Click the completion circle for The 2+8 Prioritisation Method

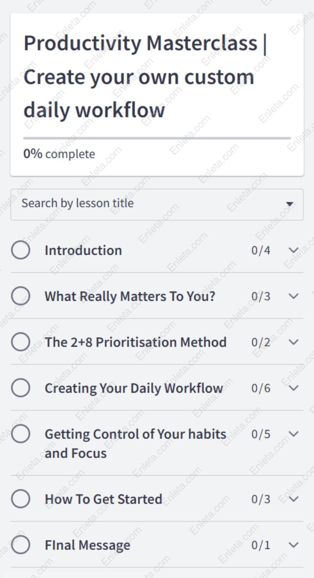pyautogui.click(x=21, y=342)
